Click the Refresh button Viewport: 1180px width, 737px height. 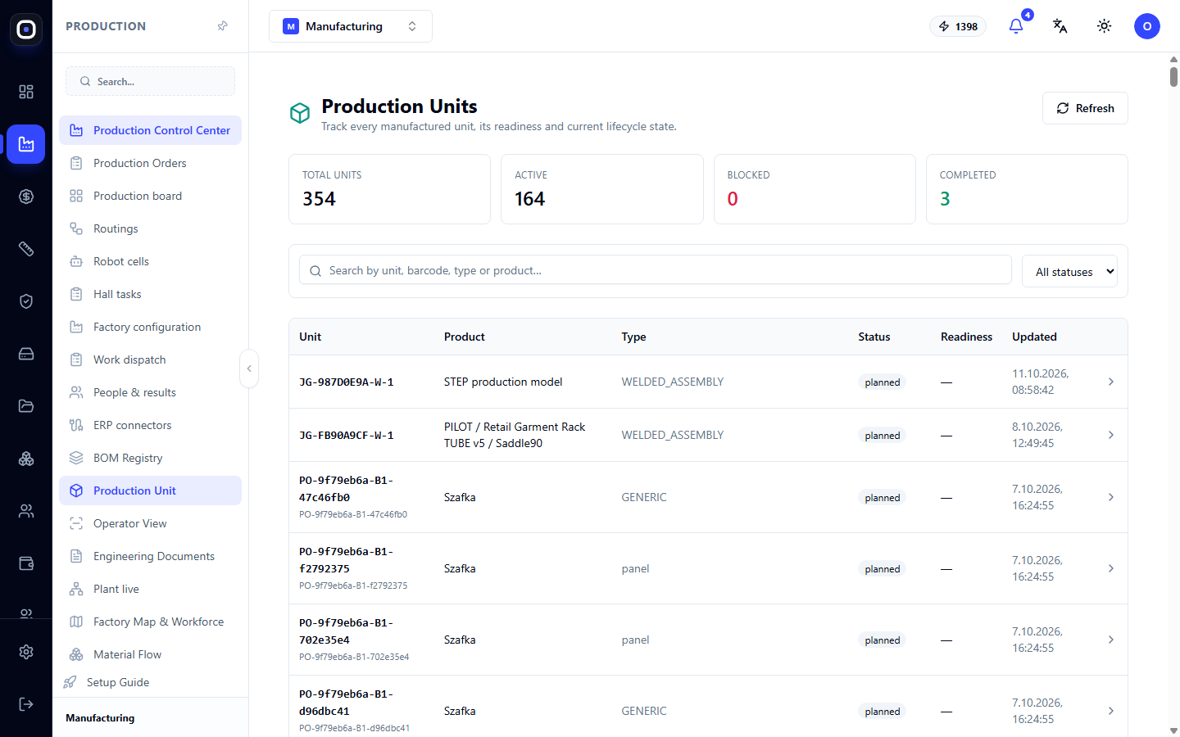(x=1085, y=108)
